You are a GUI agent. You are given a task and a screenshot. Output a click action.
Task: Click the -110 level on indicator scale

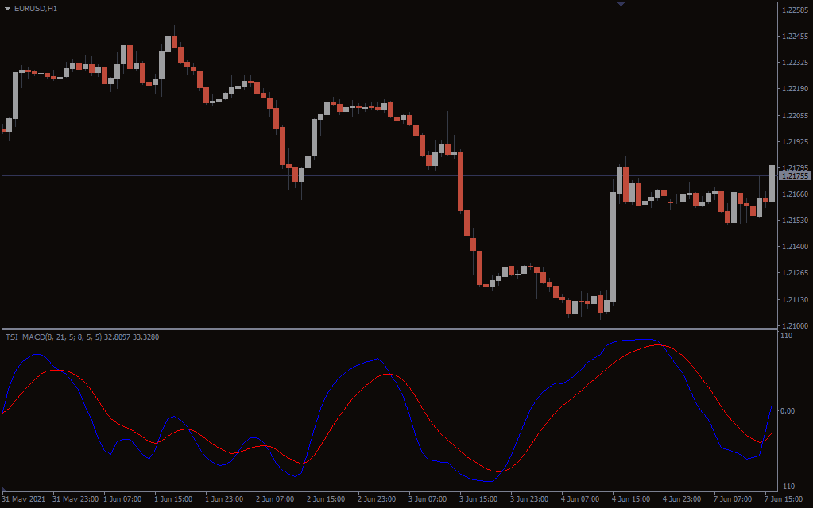[x=787, y=486]
